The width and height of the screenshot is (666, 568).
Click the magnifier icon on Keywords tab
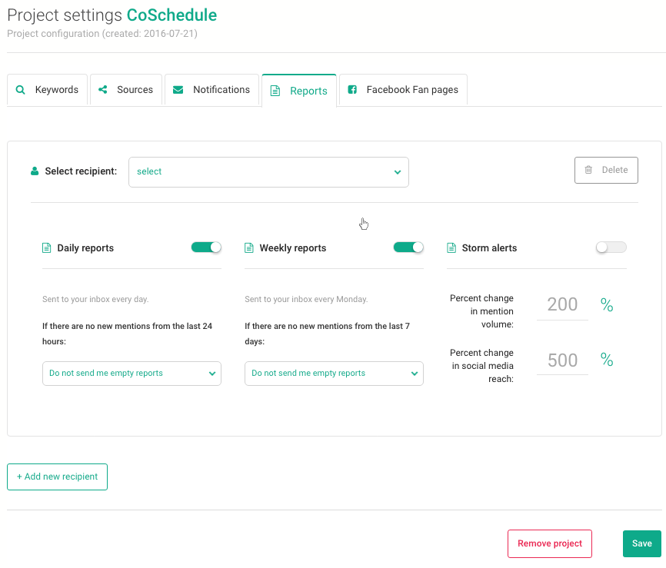click(20, 90)
